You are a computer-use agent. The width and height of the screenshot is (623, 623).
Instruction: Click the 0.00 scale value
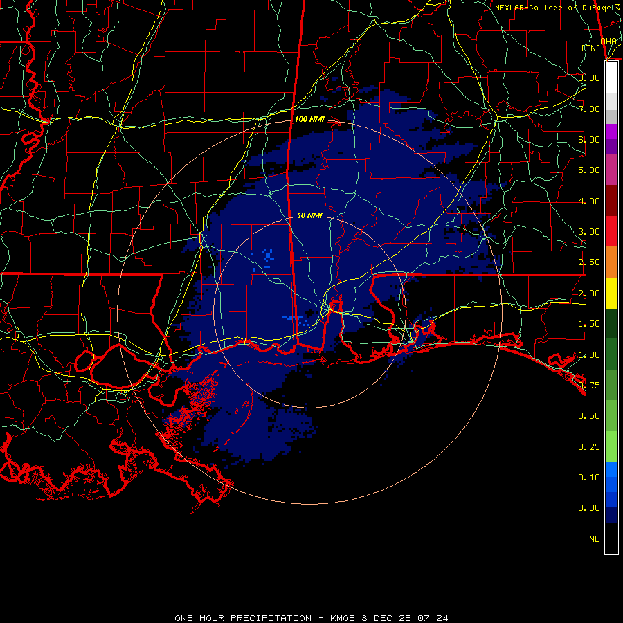tap(589, 508)
